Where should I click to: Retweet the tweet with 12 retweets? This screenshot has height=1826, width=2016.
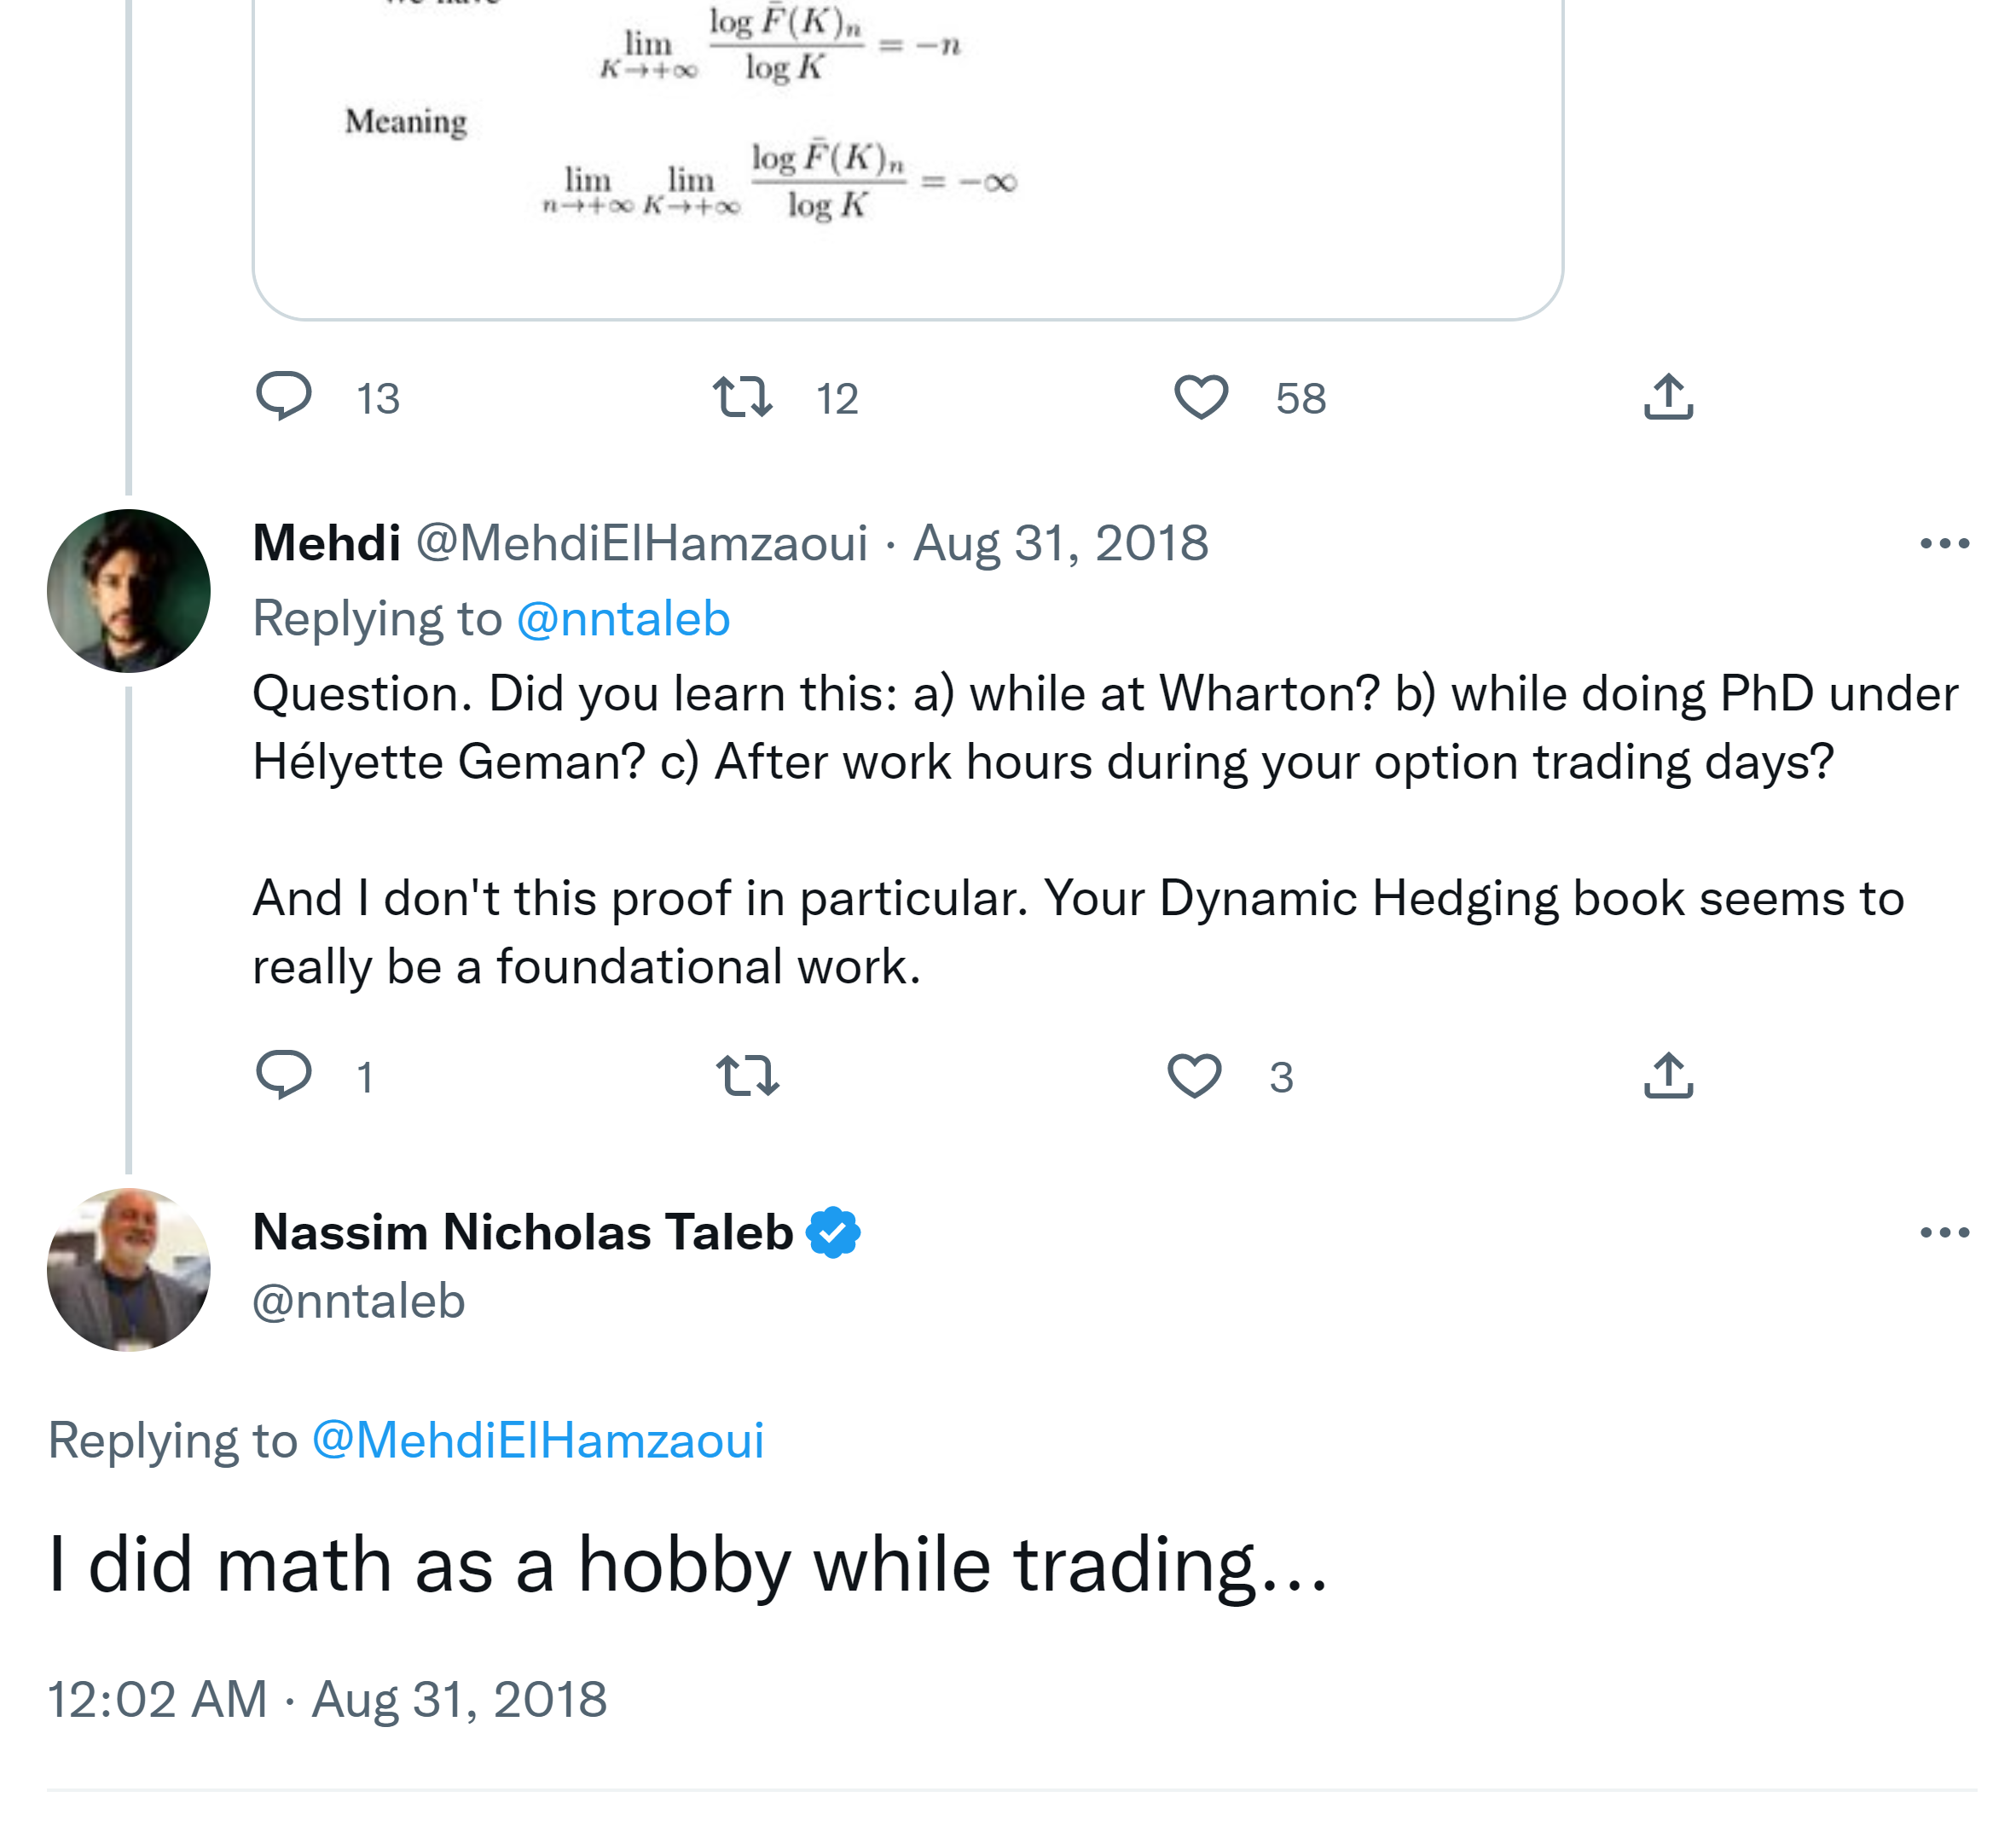(x=742, y=396)
